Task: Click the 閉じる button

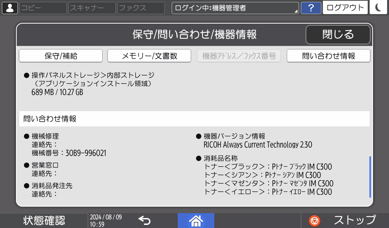Action: (338, 35)
